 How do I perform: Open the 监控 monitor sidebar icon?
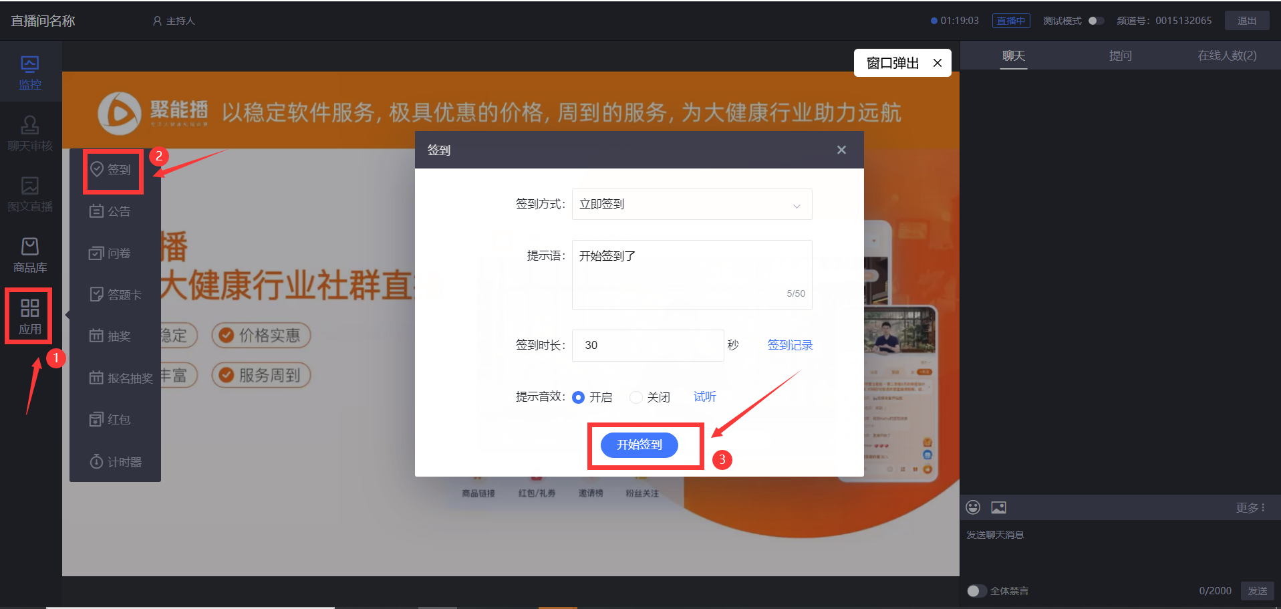pos(30,72)
